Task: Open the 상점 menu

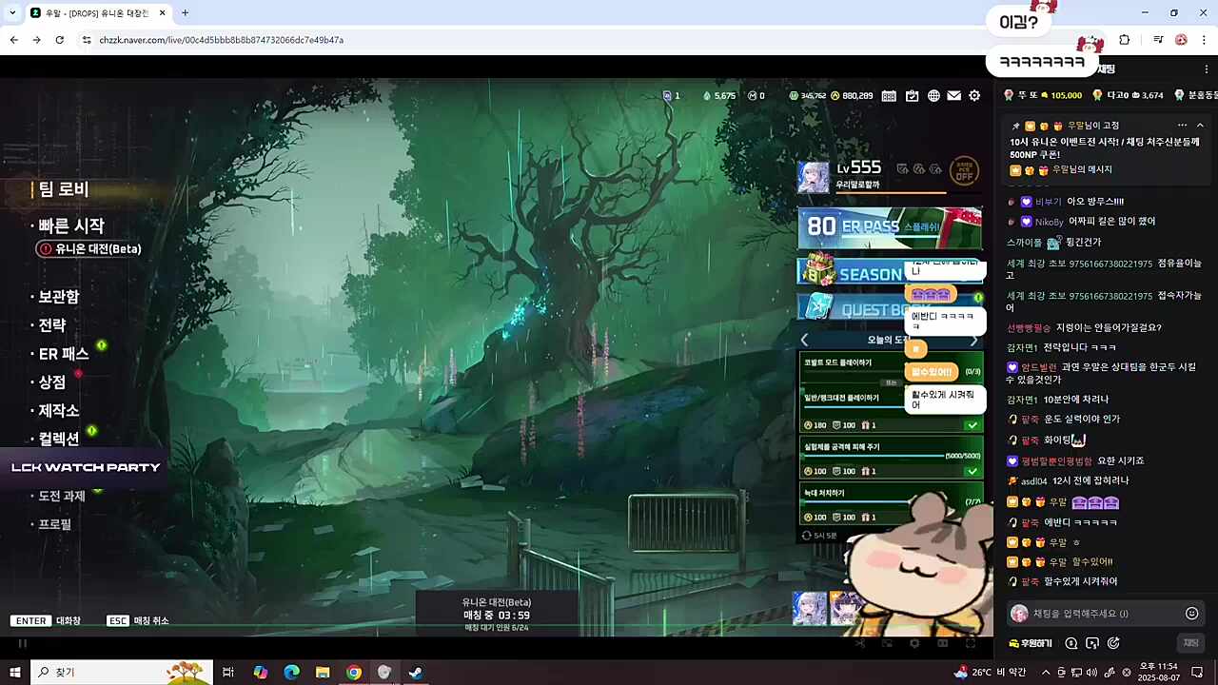Action: tap(52, 382)
